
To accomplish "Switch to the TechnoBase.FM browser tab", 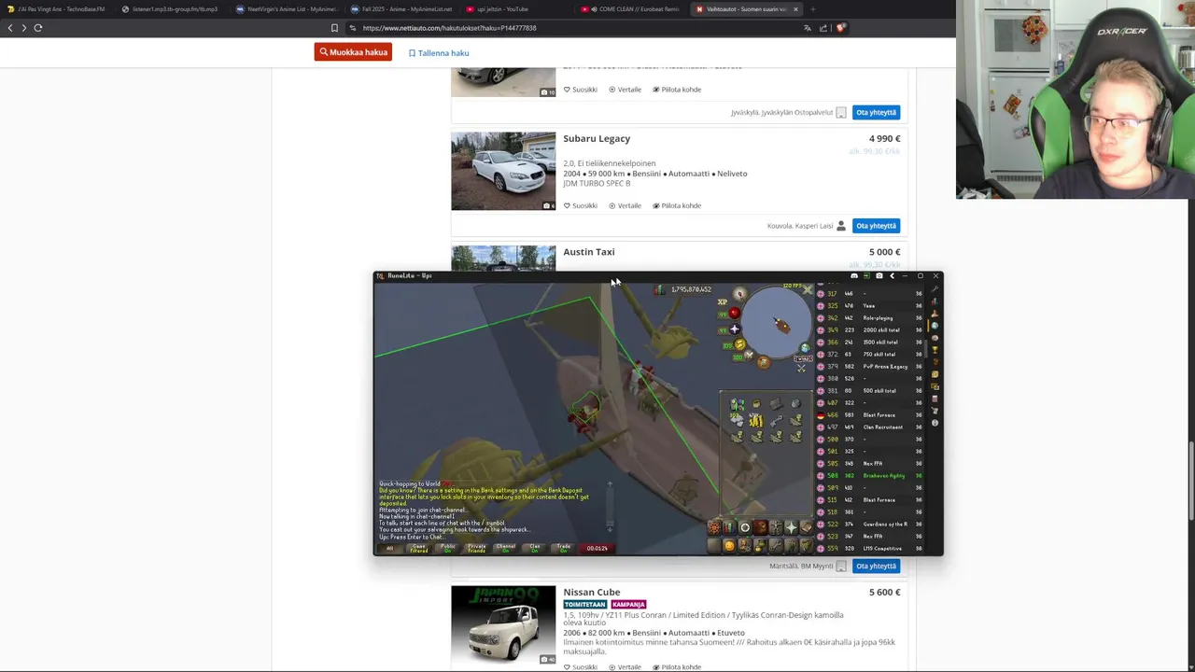I will (x=56, y=9).
